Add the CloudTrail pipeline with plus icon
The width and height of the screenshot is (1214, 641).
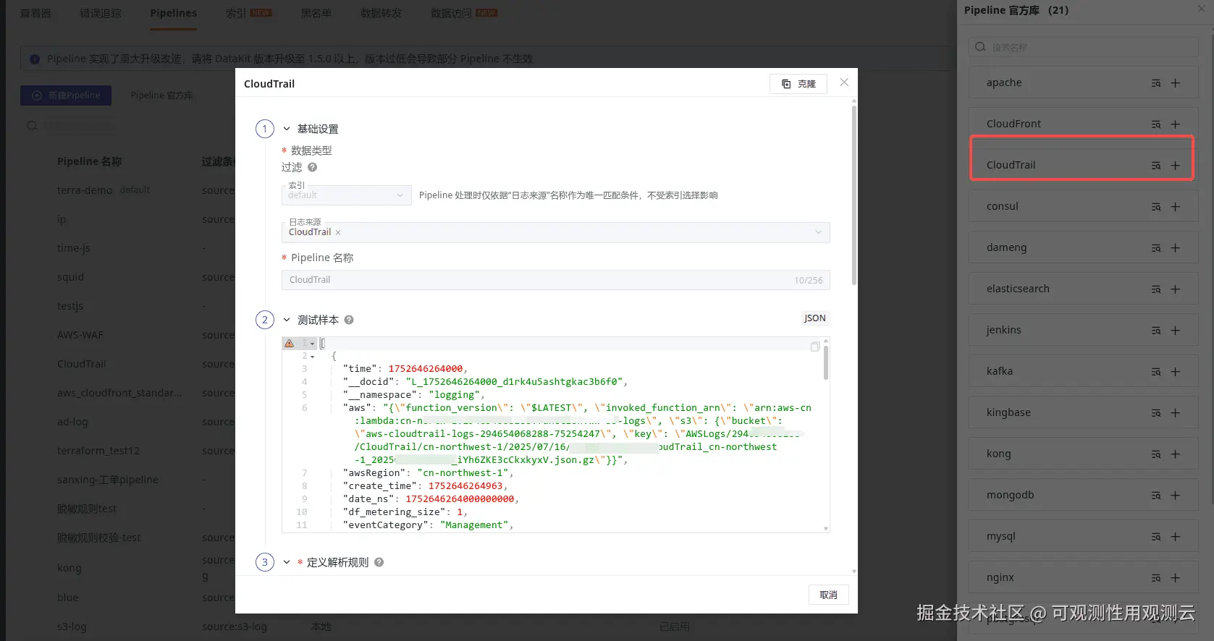click(1176, 166)
